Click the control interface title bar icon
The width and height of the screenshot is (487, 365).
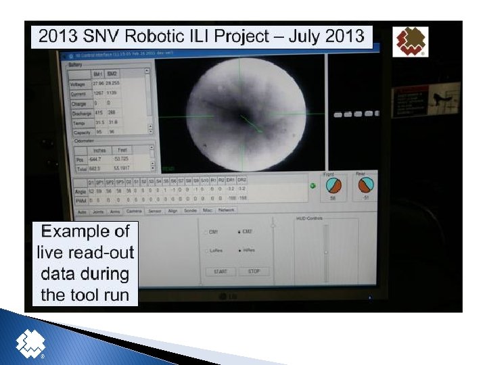(70, 56)
